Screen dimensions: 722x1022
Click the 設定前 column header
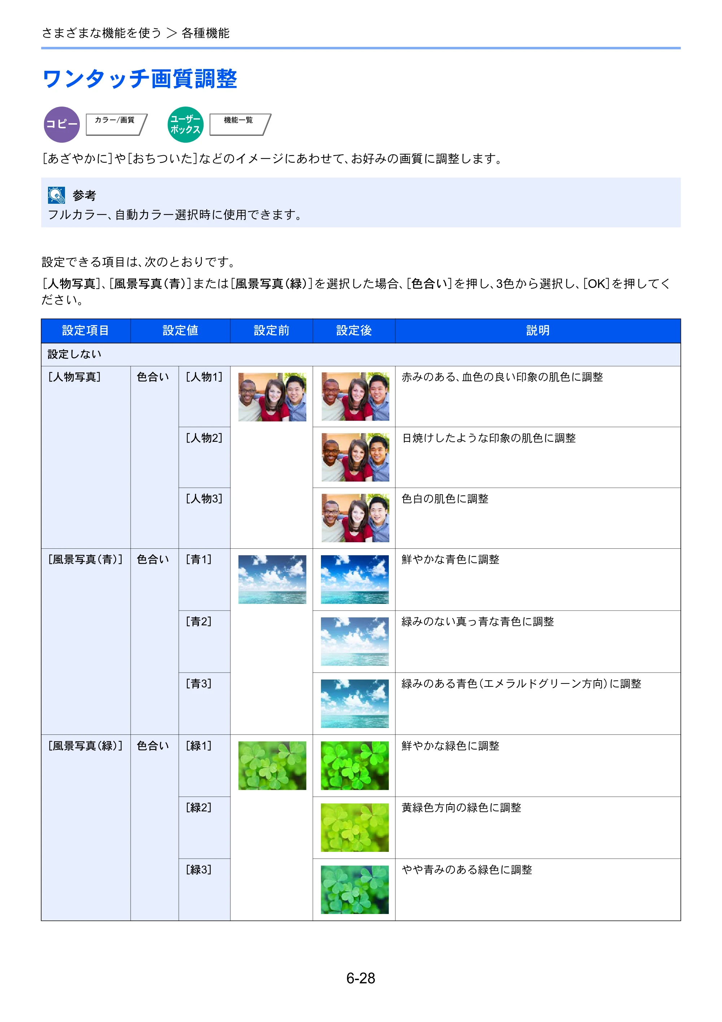coord(271,331)
